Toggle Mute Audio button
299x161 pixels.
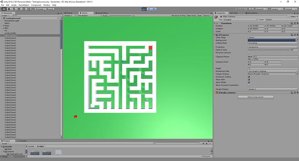click(x=191, y=16)
